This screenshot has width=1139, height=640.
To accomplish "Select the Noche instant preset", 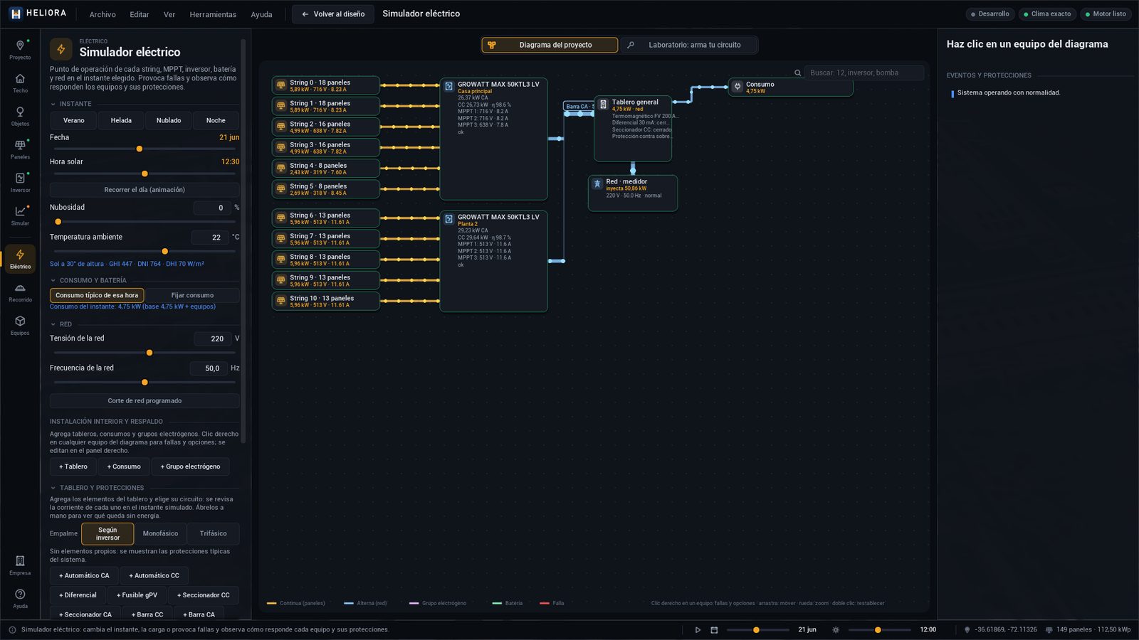I will [x=216, y=120].
